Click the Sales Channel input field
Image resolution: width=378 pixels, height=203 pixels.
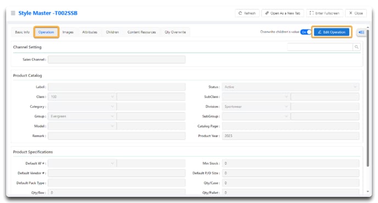[116, 59]
